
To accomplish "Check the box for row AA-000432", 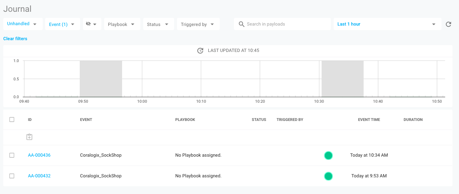I will tap(12, 176).
